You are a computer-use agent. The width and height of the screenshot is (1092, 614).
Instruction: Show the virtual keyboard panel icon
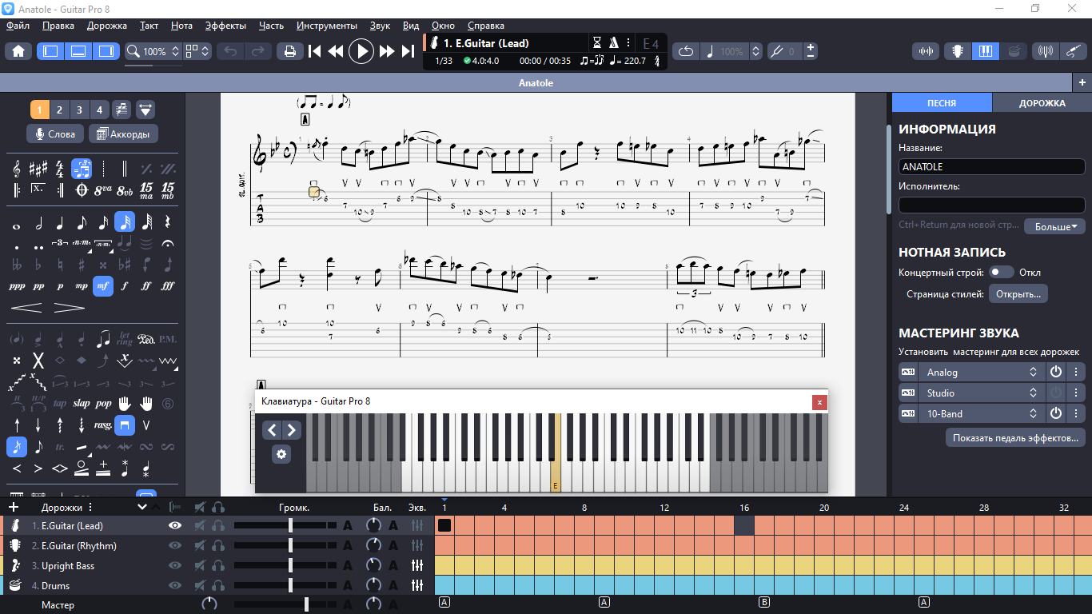pos(985,51)
